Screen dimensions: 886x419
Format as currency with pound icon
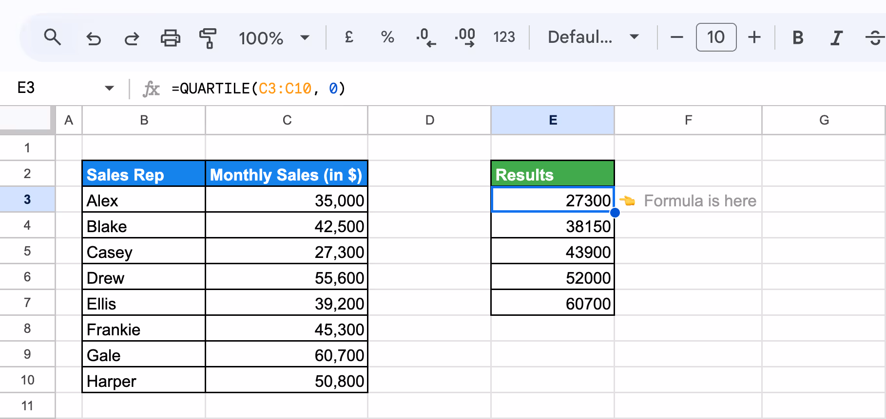pyautogui.click(x=349, y=37)
